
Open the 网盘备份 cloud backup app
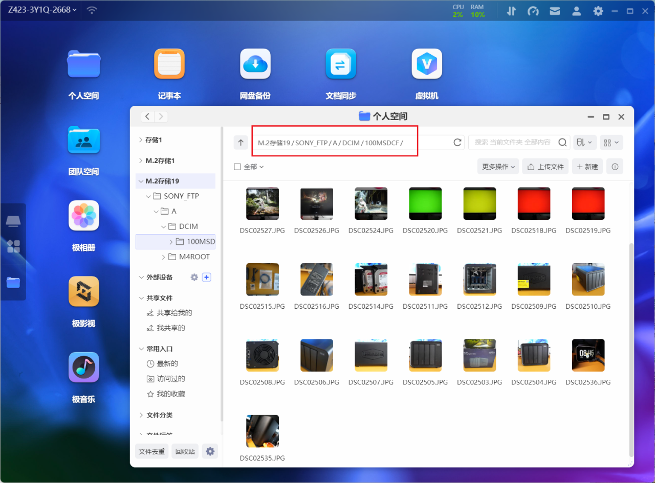[255, 64]
